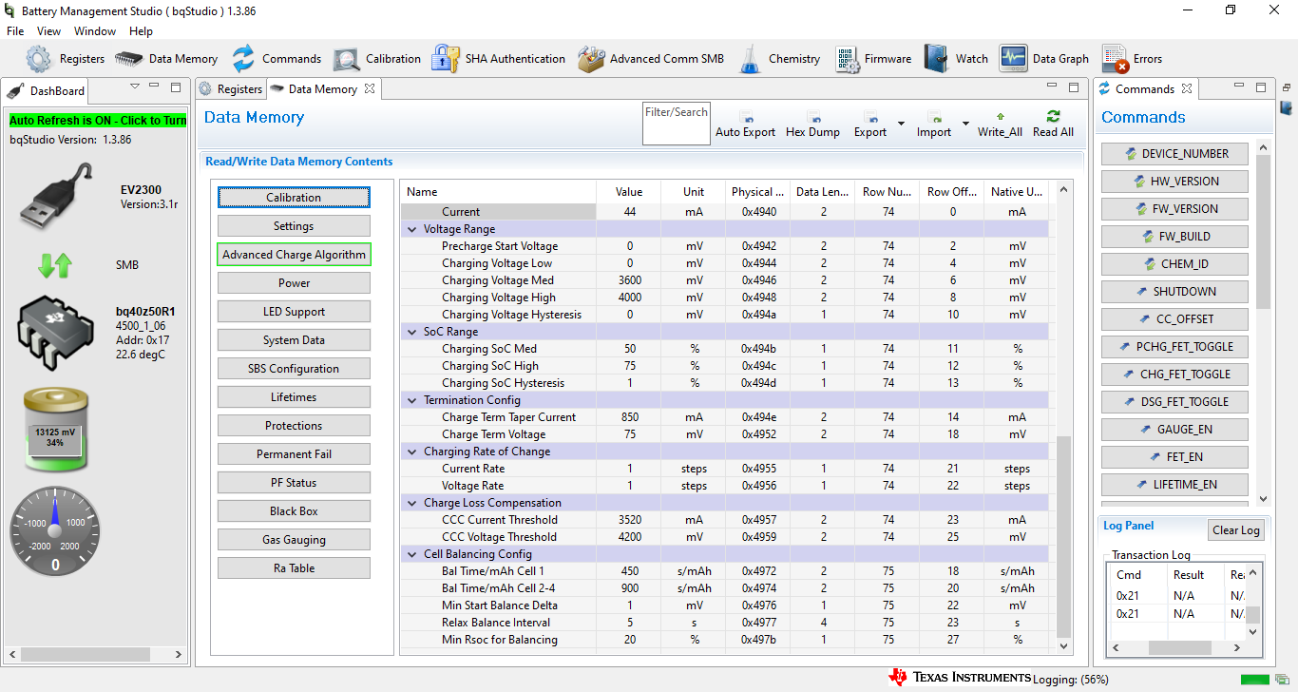Clear the Log Panel
This screenshot has height=692, width=1298.
1236,530
